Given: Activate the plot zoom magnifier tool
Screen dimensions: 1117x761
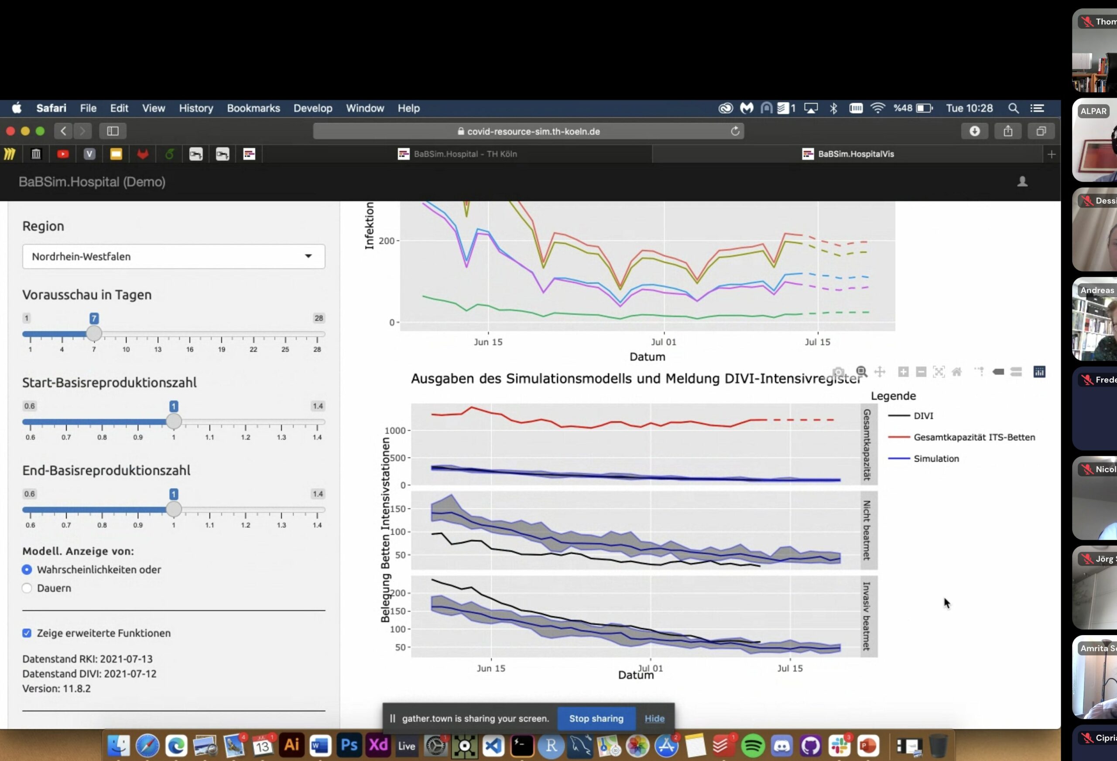Looking at the screenshot, I should point(861,372).
